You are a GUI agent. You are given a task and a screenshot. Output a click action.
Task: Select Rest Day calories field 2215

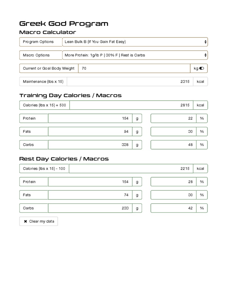click(131, 168)
